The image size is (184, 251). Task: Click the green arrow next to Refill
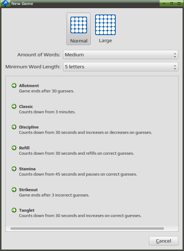pos(14,148)
